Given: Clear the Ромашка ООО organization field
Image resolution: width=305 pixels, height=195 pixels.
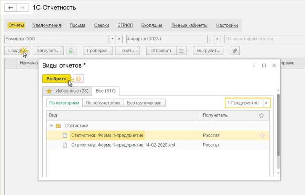Looking at the screenshot, I should (119, 39).
